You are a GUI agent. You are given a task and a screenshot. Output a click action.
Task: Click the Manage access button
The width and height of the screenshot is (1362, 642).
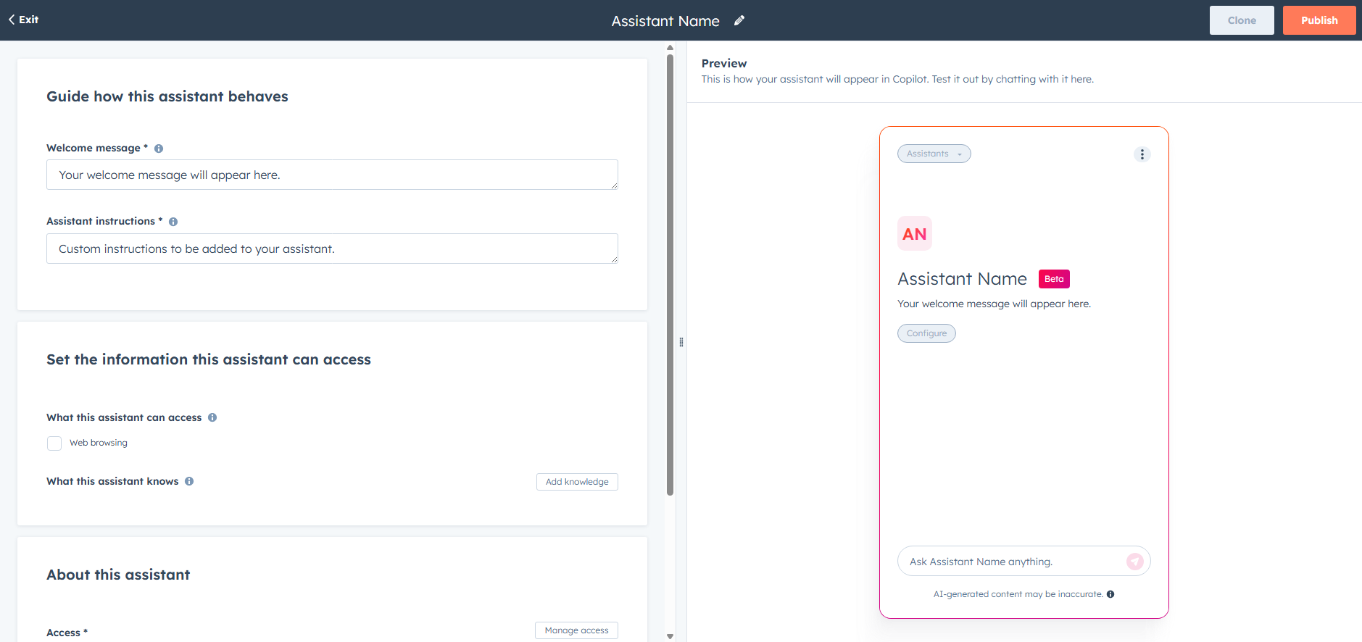click(576, 630)
